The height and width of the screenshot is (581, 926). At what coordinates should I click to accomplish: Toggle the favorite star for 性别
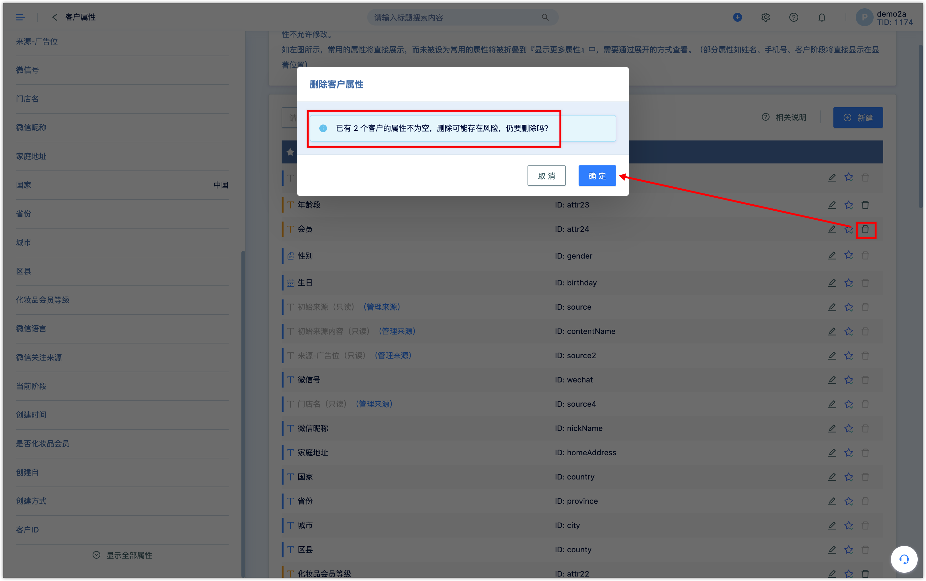pyautogui.click(x=848, y=255)
